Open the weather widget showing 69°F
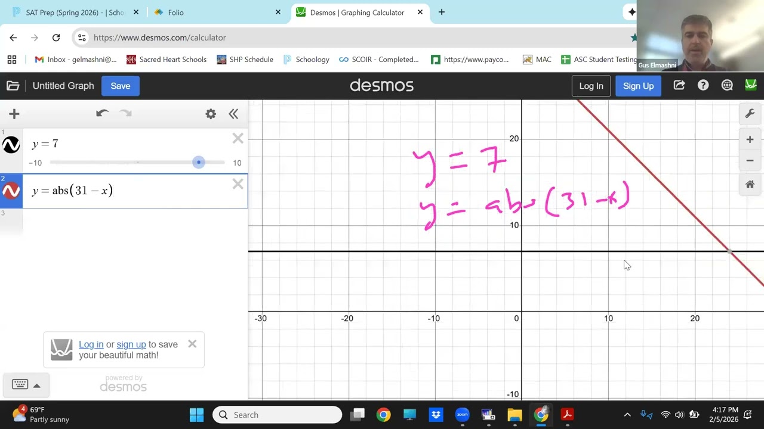This screenshot has height=429, width=764. pos(42,415)
